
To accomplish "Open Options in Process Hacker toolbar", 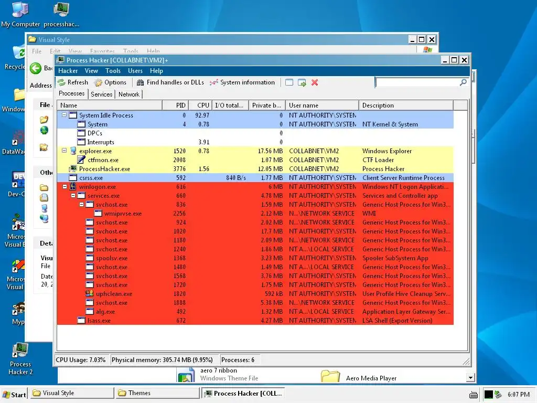I will (110, 82).
